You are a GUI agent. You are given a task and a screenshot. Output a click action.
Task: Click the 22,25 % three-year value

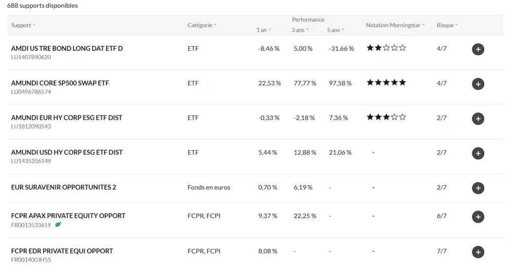[305, 216]
